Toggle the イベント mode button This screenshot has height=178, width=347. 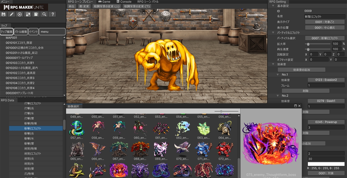pos(33,32)
